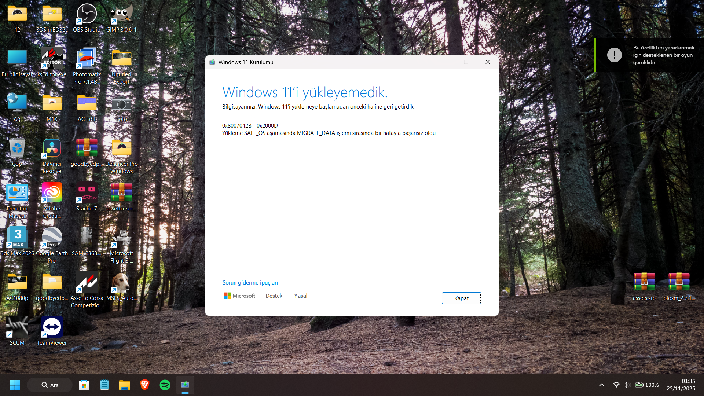Screen dimensions: 704x396
Task: Select the goodbyedp archive icon beside DaVinci Resolve
Action: [x=87, y=148]
